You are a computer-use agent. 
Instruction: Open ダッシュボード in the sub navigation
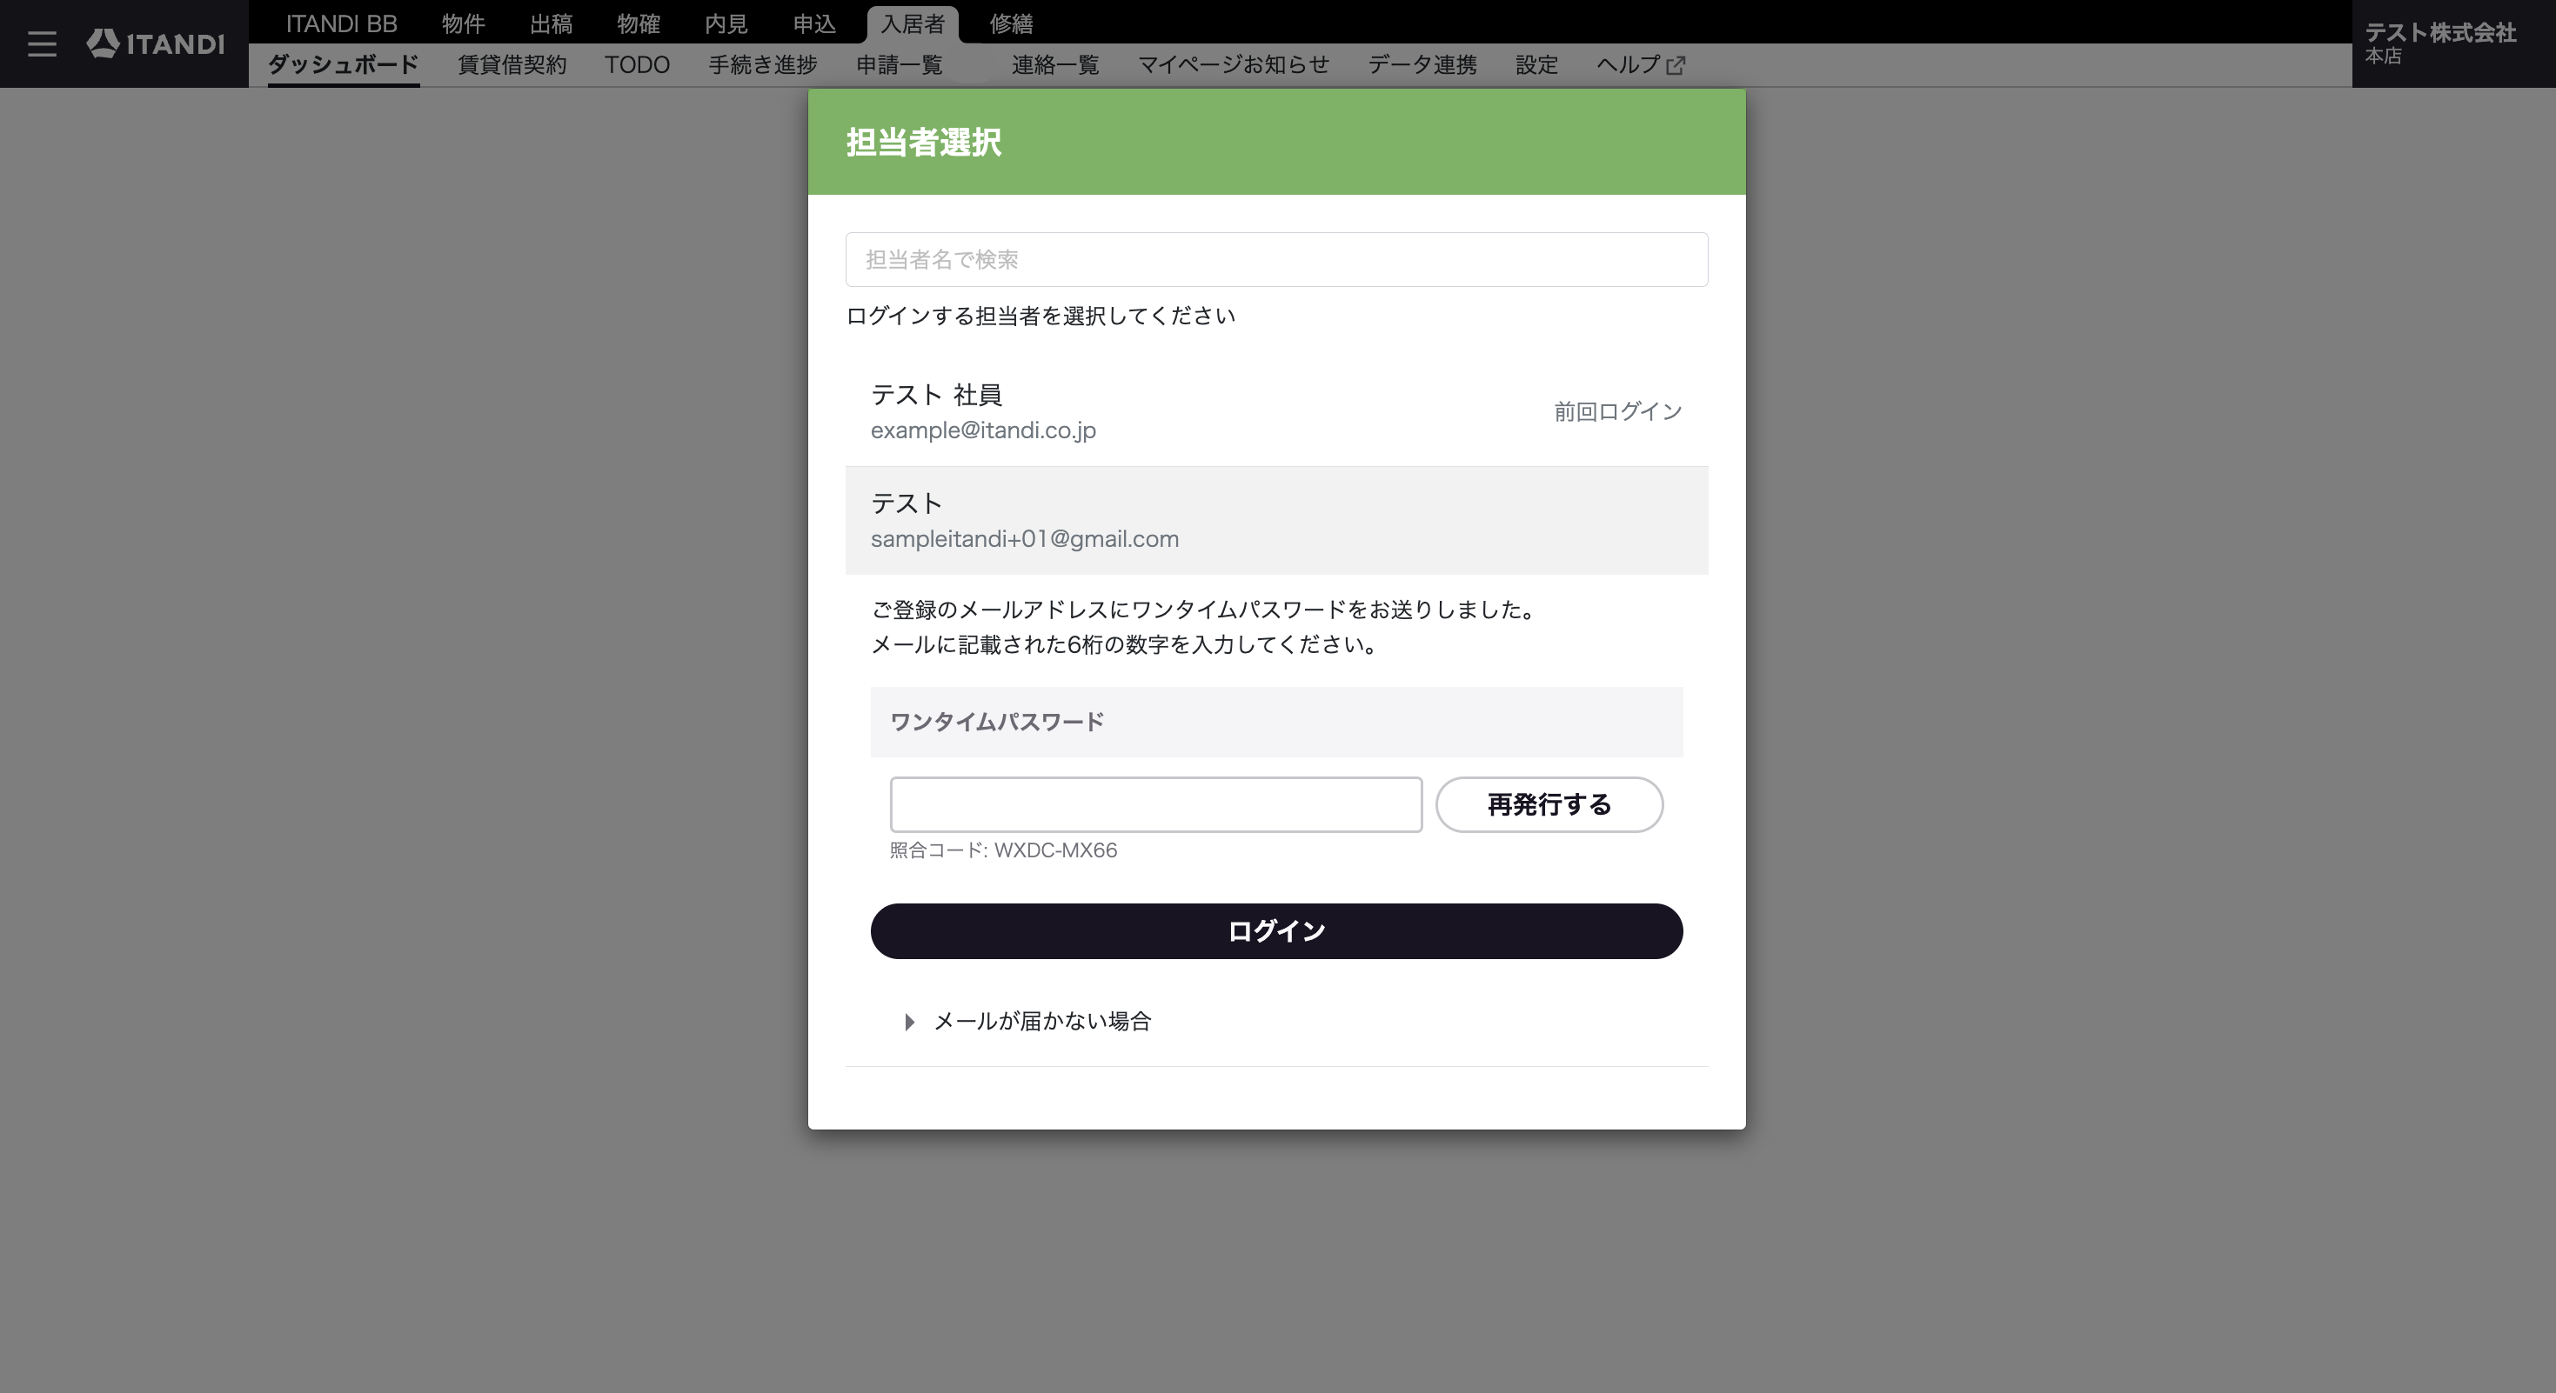[344, 64]
